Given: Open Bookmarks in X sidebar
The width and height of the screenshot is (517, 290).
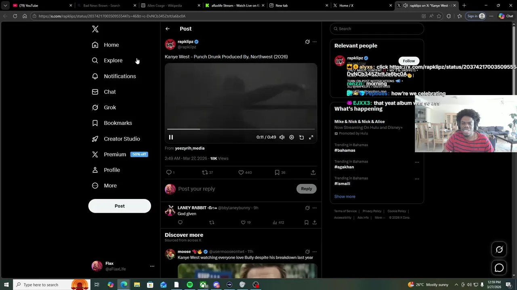Looking at the screenshot, I should pyautogui.click(x=112, y=123).
